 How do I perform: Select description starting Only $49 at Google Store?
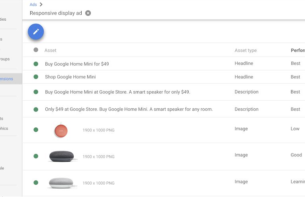tap(129, 109)
